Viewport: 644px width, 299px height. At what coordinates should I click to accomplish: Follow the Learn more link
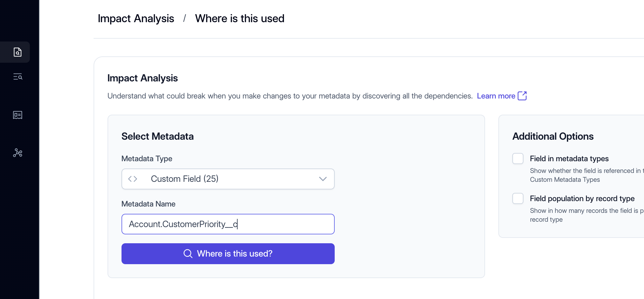[x=496, y=96]
